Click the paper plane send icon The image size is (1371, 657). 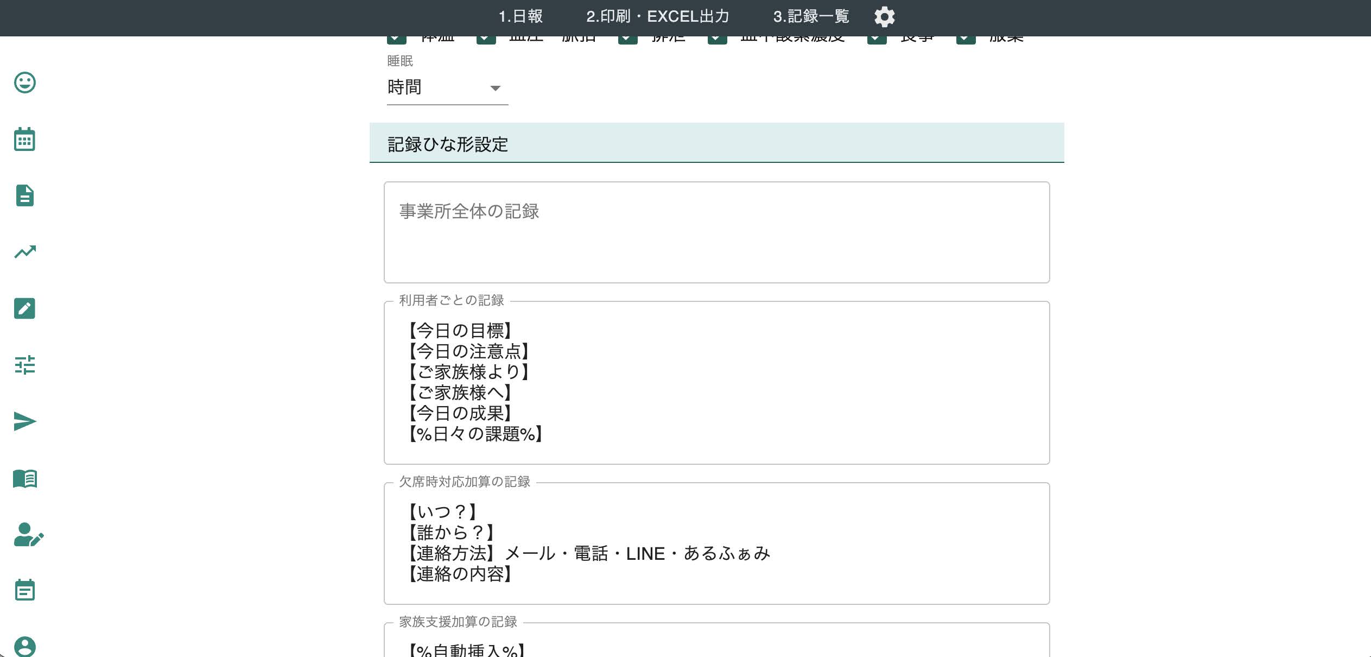point(24,421)
